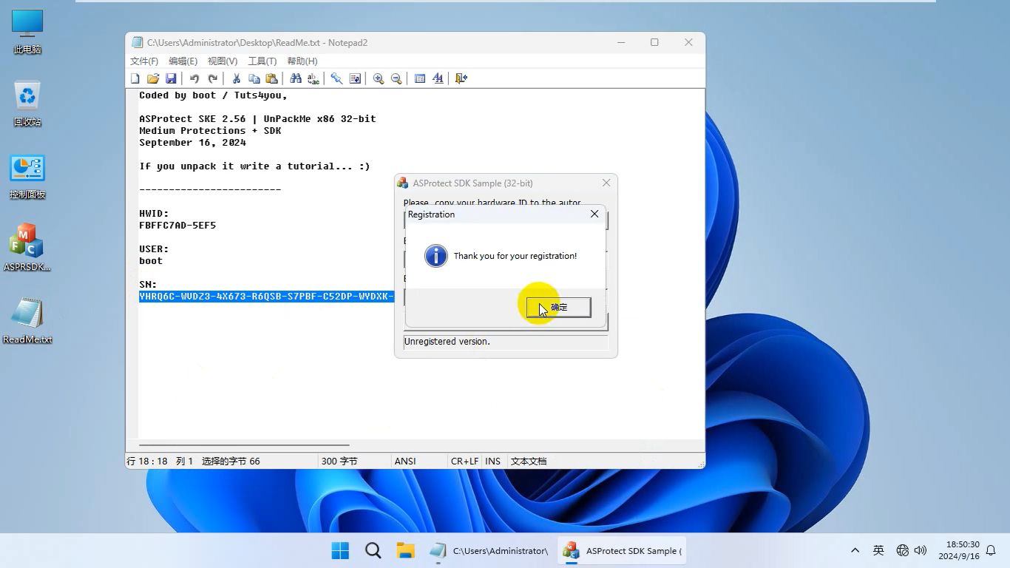Click the blue information icon in dialog

436,256
